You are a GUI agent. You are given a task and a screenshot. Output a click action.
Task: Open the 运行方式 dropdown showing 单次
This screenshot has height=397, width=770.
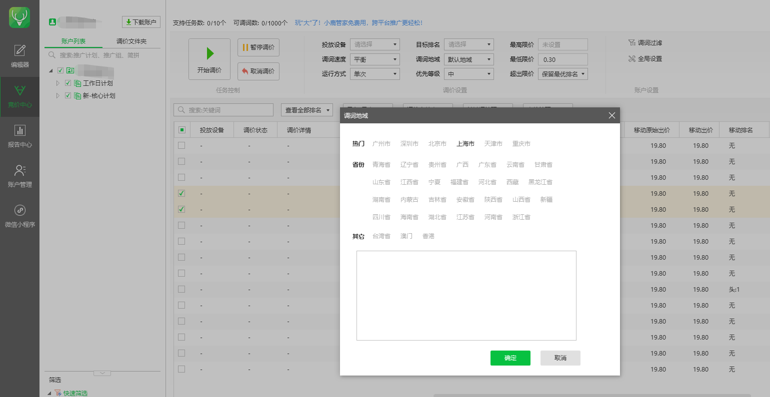coord(375,74)
